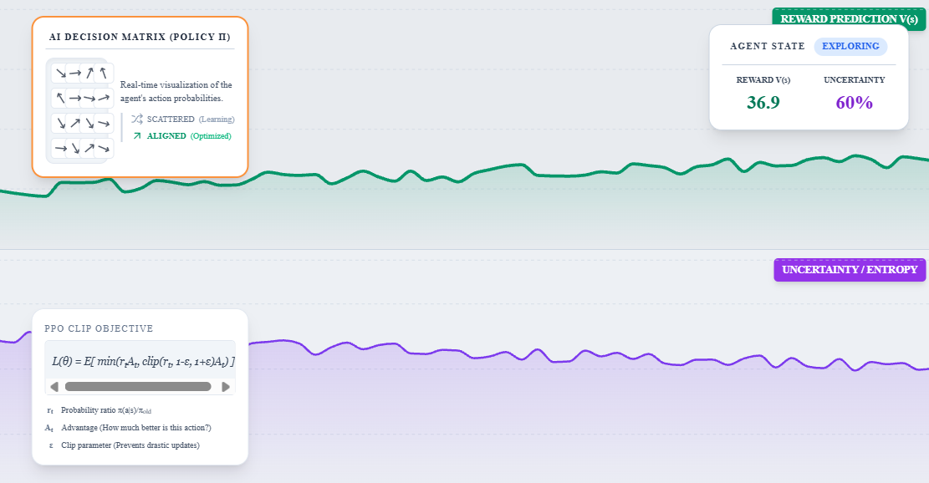Click the Scattered shuffle icon in the legend
The image size is (929, 483).
[137, 119]
